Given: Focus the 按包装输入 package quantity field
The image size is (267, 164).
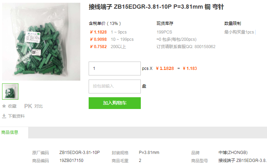Looking at the screenshot, I should coord(115,86).
